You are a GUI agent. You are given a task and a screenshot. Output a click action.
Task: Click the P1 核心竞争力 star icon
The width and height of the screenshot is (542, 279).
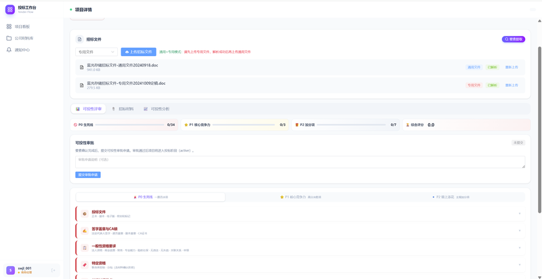click(x=186, y=125)
